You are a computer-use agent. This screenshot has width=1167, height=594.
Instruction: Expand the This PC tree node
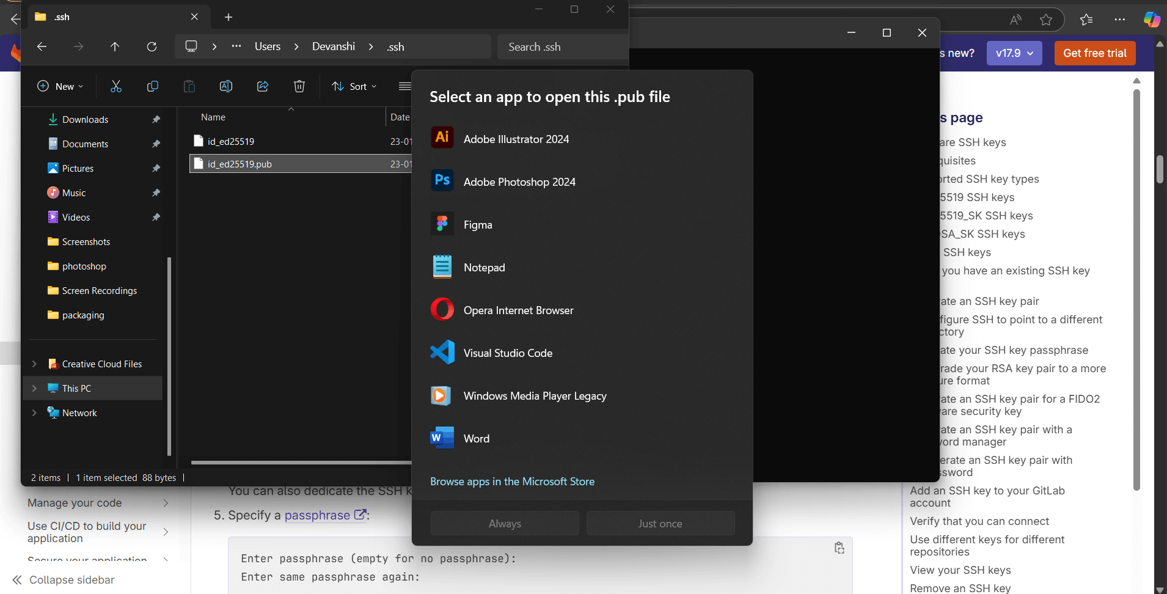34,389
